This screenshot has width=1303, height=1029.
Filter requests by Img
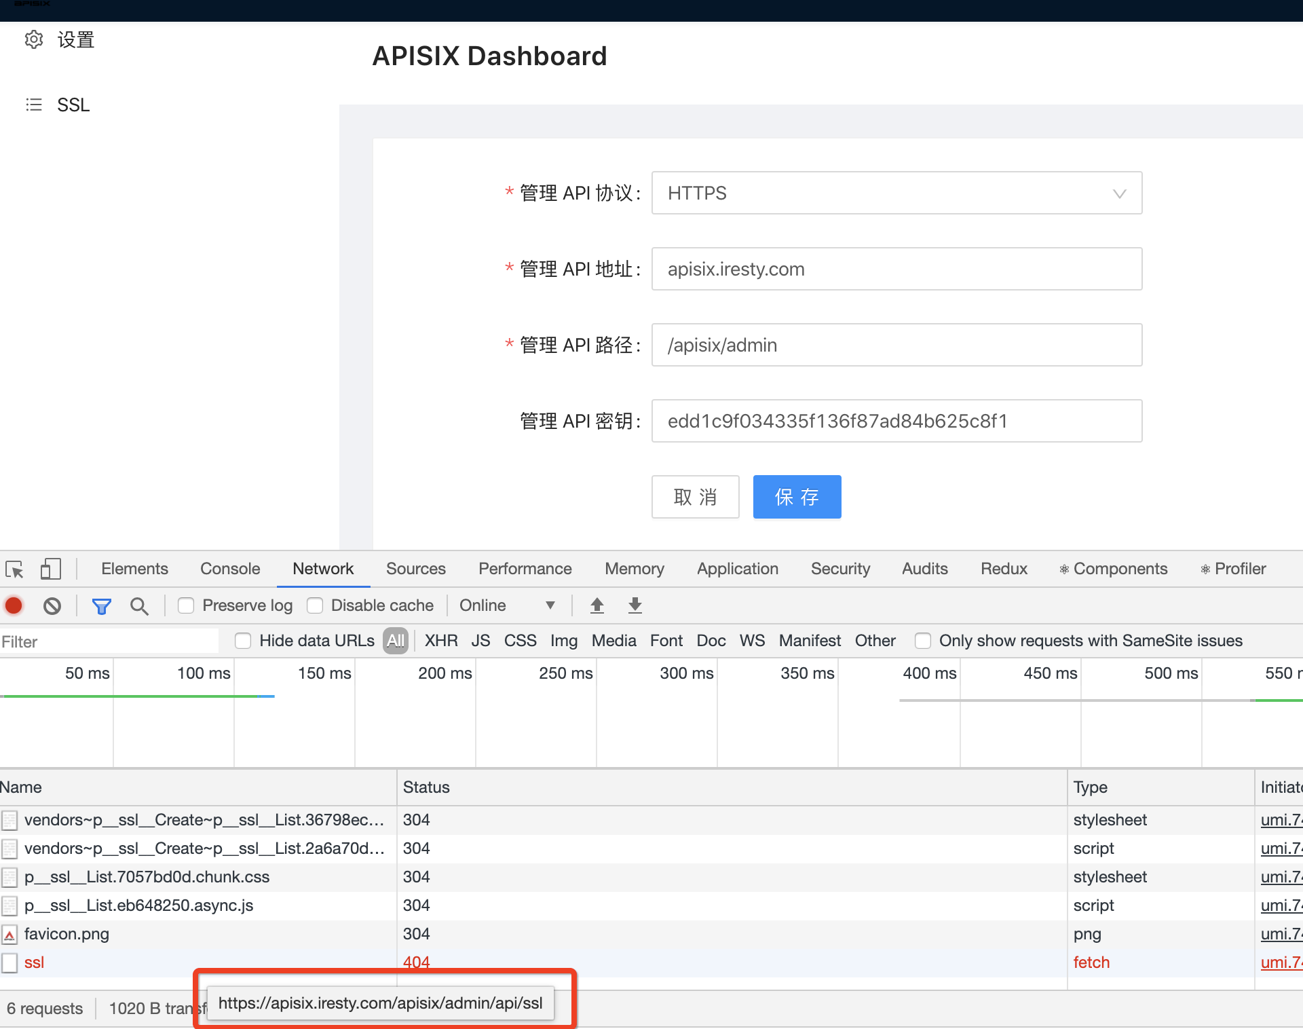[564, 641]
